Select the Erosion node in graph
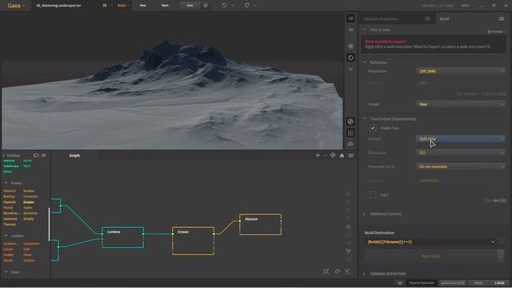This screenshot has width=512, height=288. (194, 241)
